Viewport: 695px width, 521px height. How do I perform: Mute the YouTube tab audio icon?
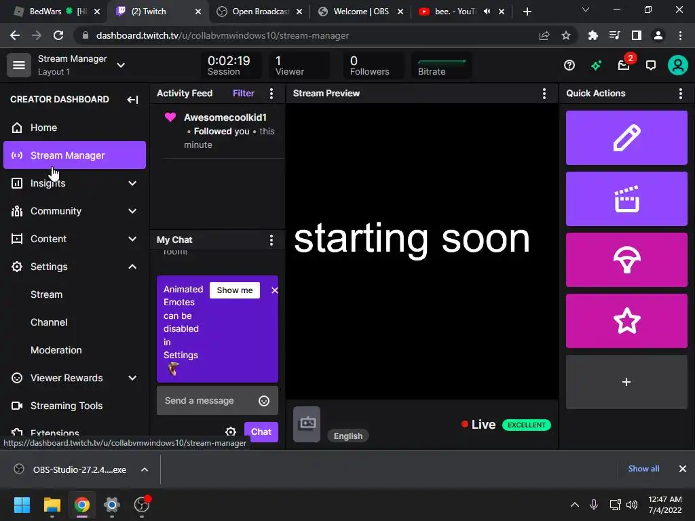(487, 12)
